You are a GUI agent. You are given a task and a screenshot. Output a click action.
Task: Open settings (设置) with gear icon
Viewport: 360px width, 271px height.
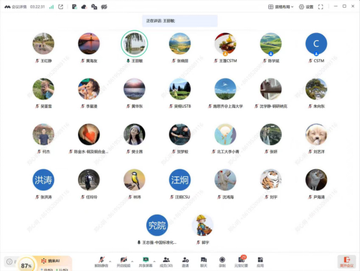coord(306,7)
